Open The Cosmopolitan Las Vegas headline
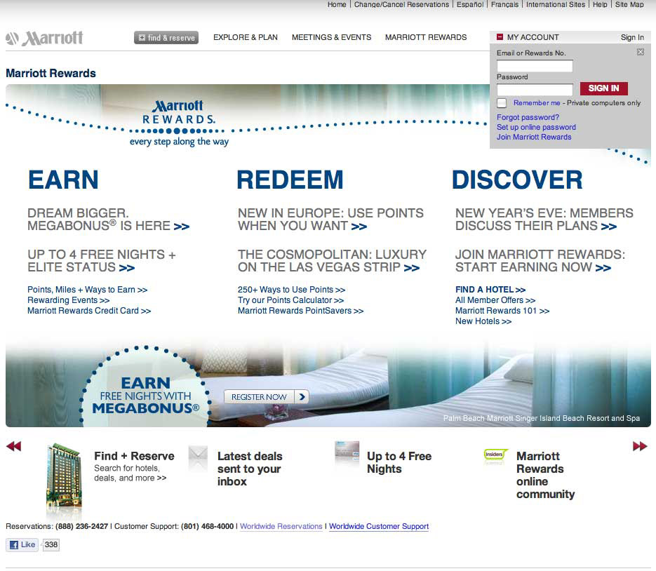Screen dimensions: 656x571 pos(332,261)
